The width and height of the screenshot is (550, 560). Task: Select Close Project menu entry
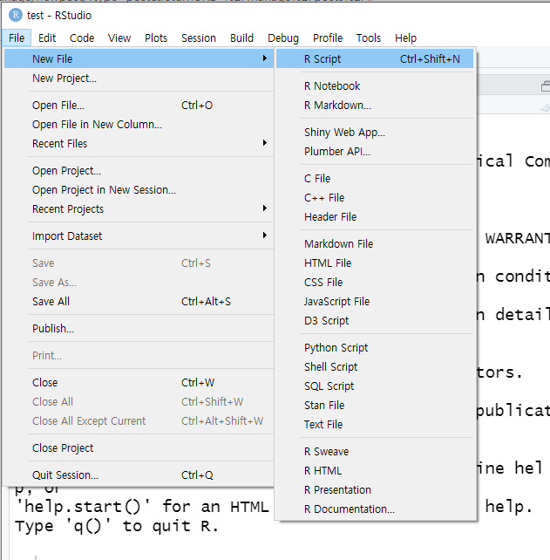[x=139, y=447]
